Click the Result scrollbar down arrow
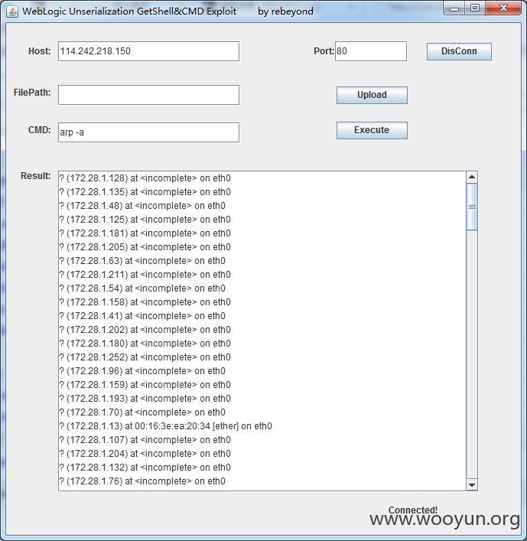This screenshot has width=527, height=541. 472,485
